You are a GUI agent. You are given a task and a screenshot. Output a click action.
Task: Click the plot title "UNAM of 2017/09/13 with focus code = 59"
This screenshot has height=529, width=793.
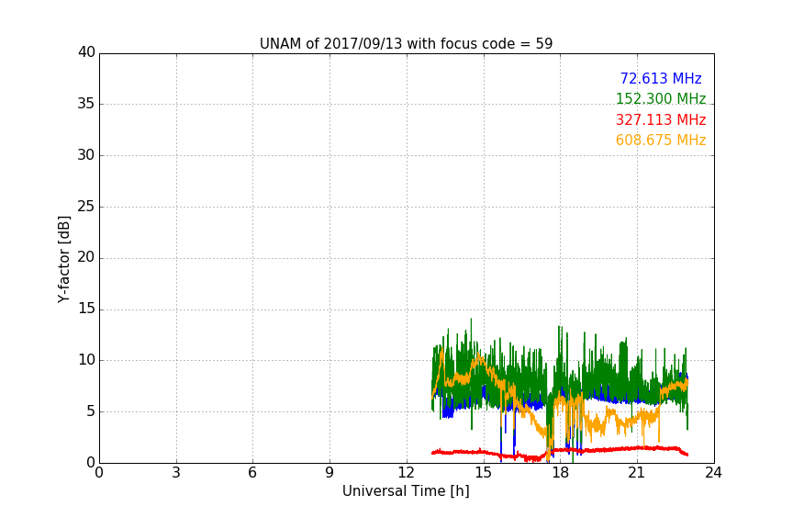(406, 44)
